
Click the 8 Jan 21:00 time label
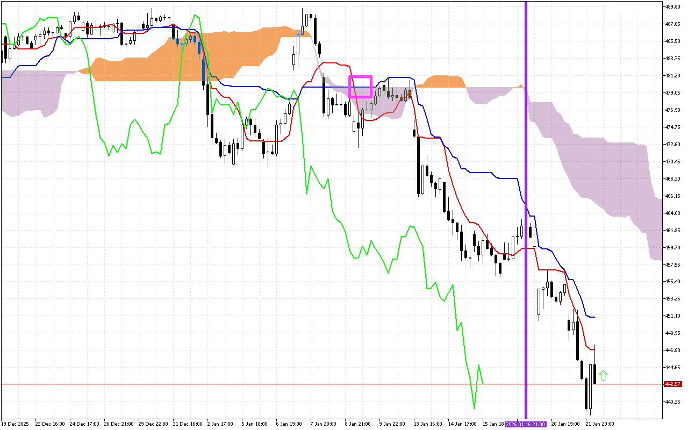tap(356, 424)
